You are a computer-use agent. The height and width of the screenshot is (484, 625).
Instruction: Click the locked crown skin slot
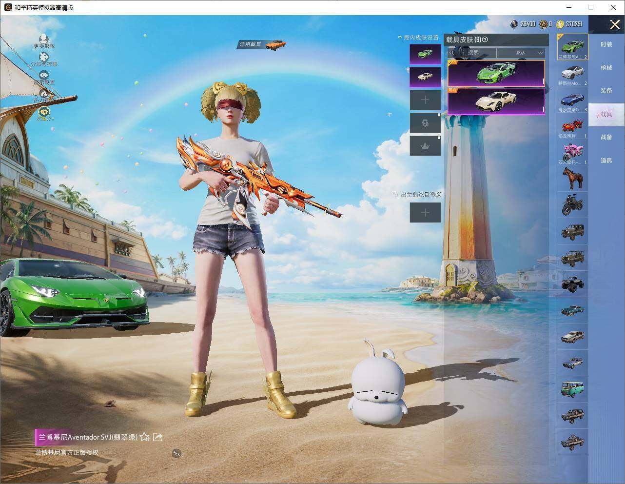tap(425, 146)
